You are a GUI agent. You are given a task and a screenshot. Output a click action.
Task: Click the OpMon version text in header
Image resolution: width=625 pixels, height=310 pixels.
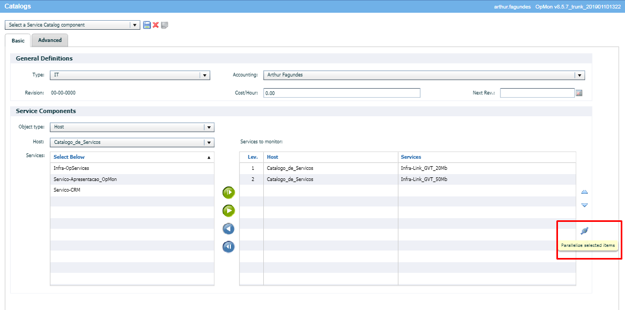click(578, 7)
